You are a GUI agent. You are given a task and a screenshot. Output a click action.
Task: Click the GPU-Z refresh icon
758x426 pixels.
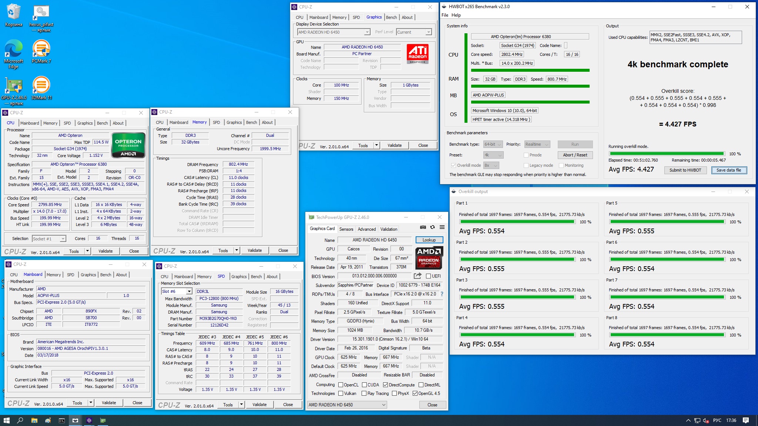(x=432, y=227)
